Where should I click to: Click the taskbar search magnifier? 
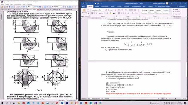[7, 103]
